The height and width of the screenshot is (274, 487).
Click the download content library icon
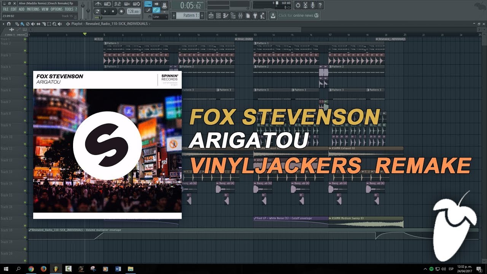coord(273,16)
